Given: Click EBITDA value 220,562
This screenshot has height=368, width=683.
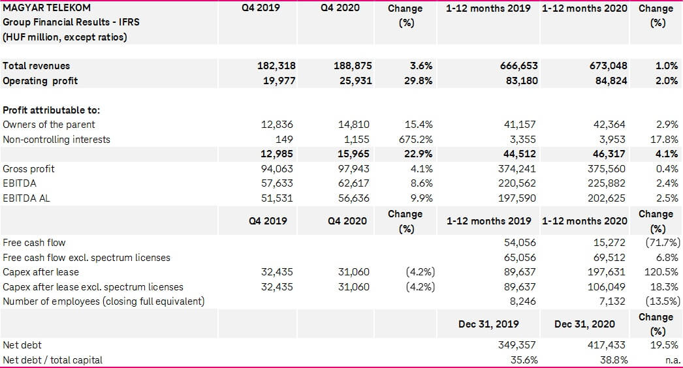Looking at the screenshot, I should pos(517,183).
